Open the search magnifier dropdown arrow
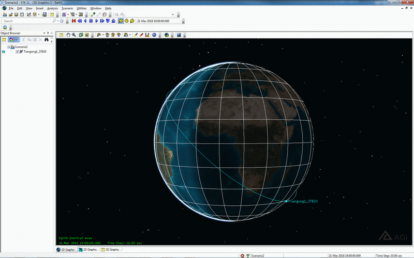Image resolution: width=414 pixels, height=258 pixels. coord(57,21)
